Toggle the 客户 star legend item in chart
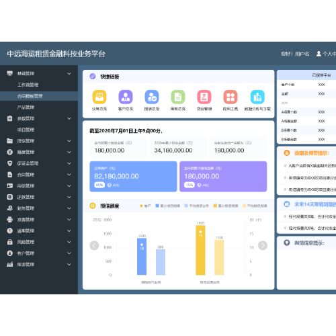The height and width of the screenshot is (336, 336). [x=145, y=206]
